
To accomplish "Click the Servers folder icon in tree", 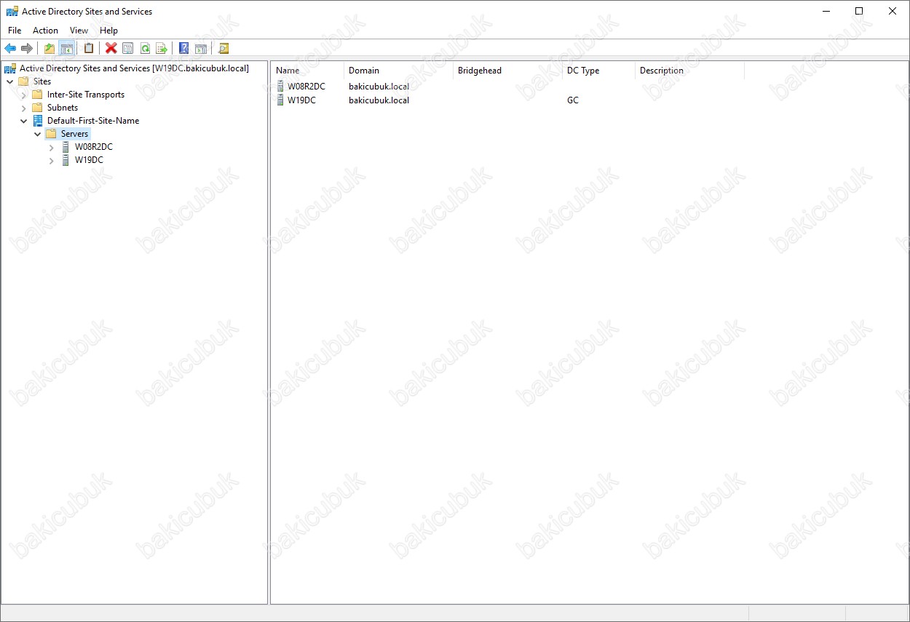I will pos(51,134).
